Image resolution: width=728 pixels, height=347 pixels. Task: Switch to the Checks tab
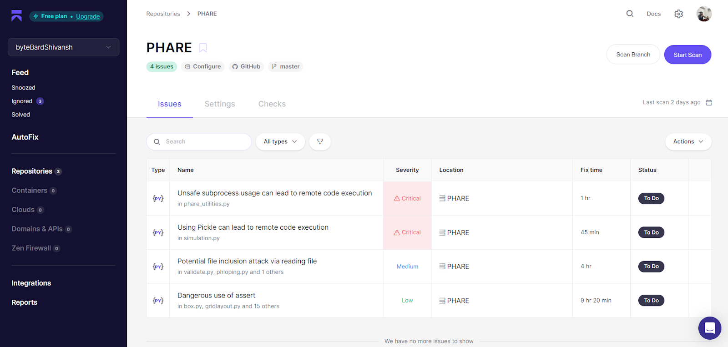272,104
